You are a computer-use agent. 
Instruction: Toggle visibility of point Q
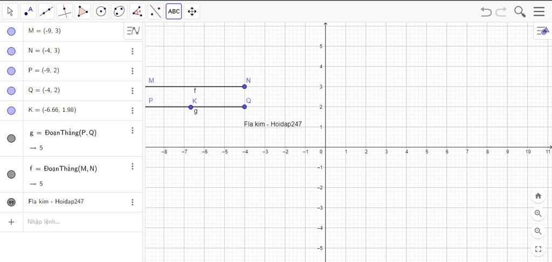(11, 90)
